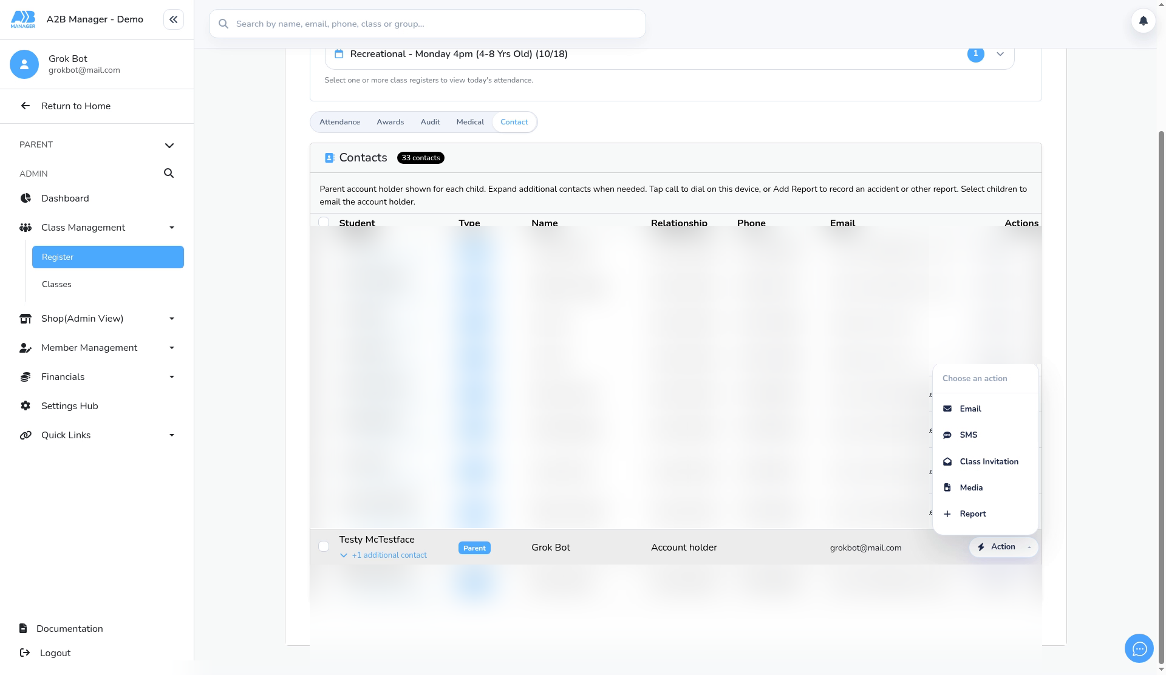Click Grok Bot profile avatar
This screenshot has height=675, width=1166.
[x=24, y=64]
